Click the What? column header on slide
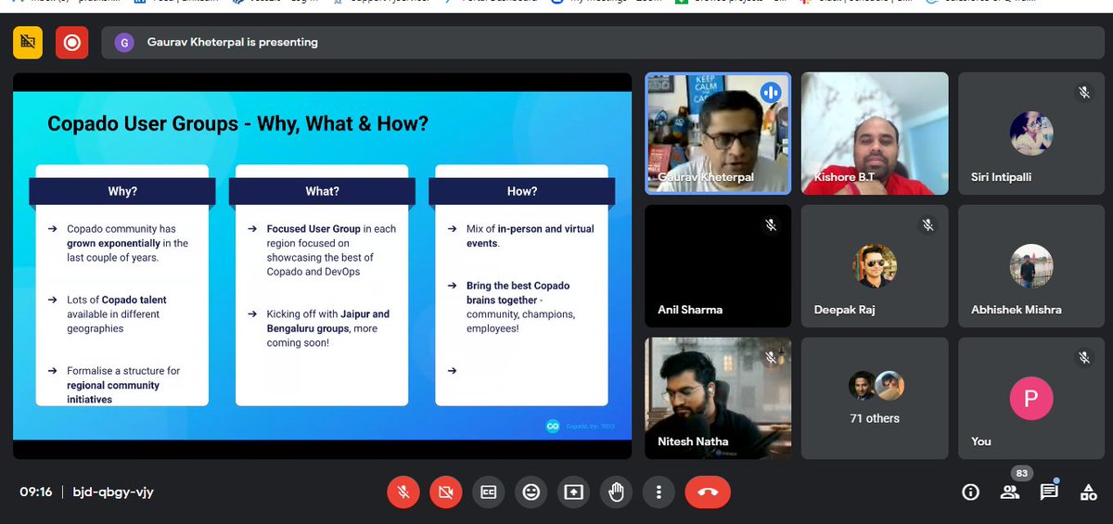The width and height of the screenshot is (1113, 524). (x=322, y=191)
